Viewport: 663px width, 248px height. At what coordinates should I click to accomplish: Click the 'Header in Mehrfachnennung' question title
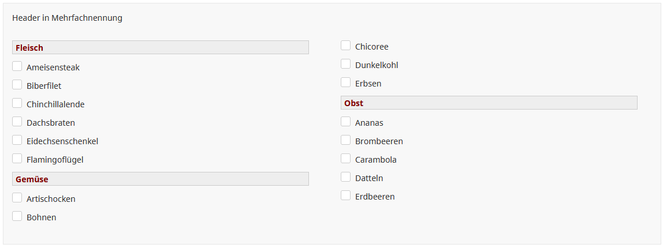point(67,18)
